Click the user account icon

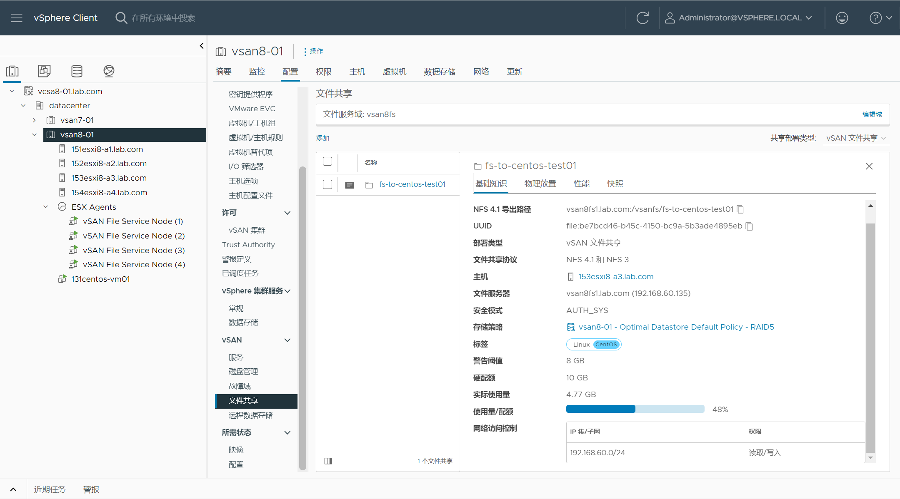670,18
